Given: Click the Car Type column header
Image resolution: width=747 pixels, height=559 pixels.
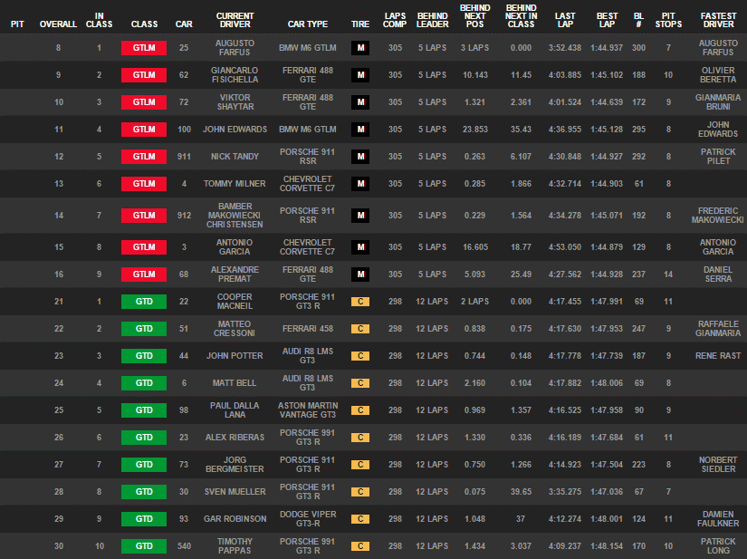Looking at the screenshot, I should coord(308,23).
